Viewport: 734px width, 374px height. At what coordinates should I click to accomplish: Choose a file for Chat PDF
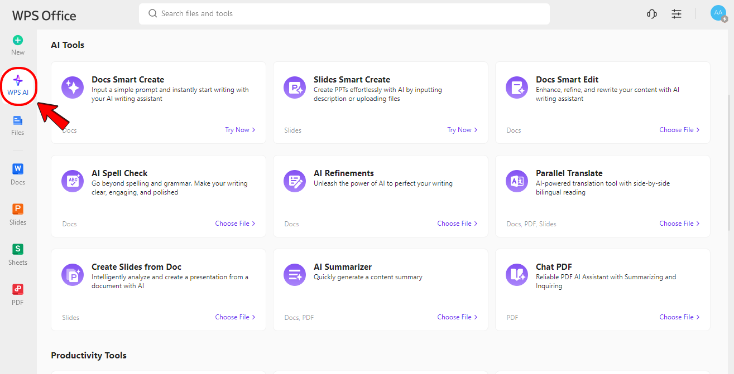coord(679,317)
